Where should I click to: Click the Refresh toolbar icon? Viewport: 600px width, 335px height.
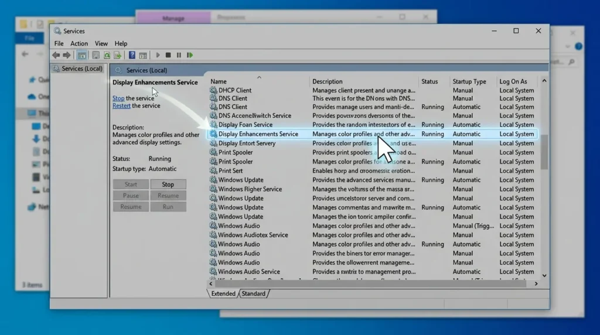(107, 55)
